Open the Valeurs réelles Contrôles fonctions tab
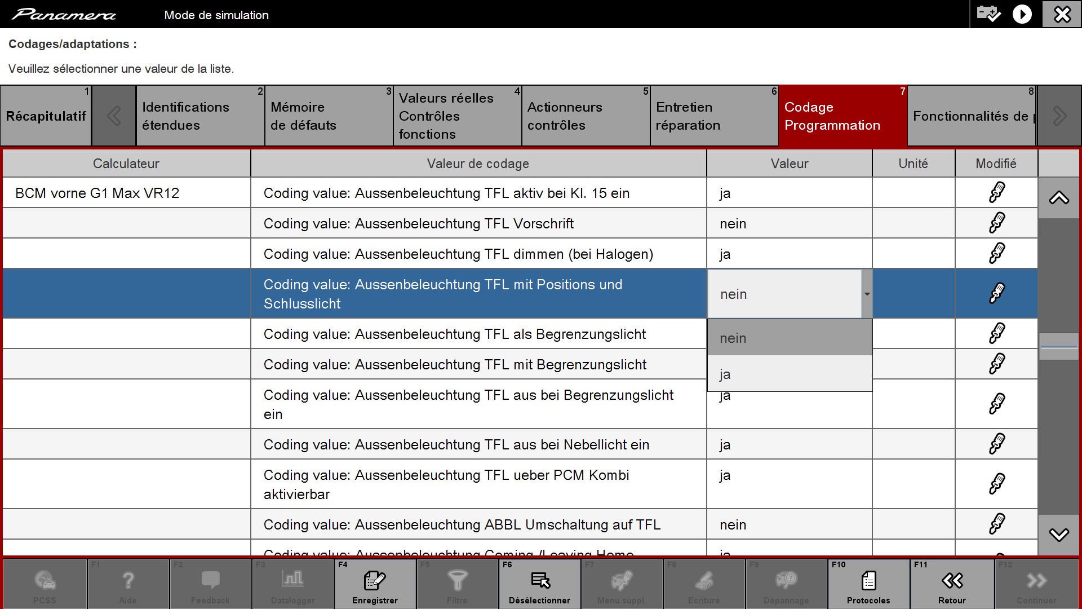The image size is (1082, 609). point(457,116)
